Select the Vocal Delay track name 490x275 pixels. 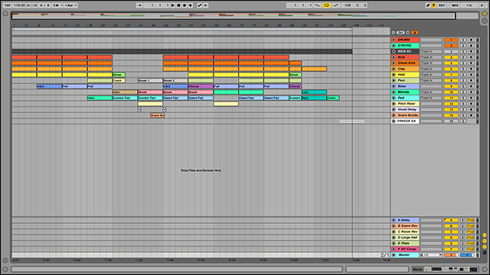[x=407, y=109]
